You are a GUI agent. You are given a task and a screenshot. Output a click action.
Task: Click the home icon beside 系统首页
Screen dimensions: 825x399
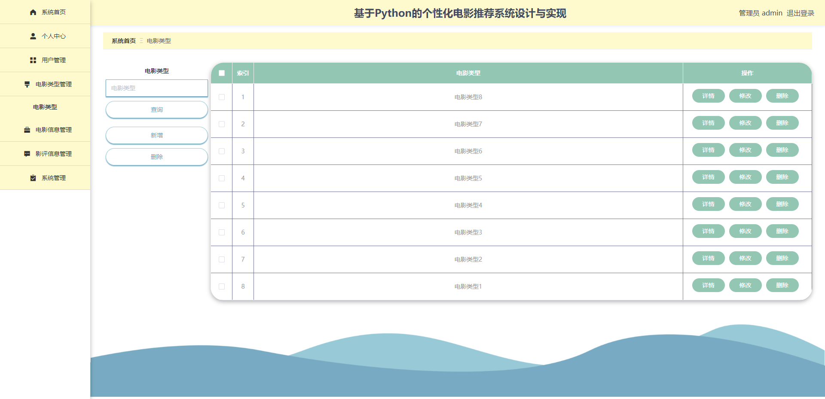(x=33, y=12)
